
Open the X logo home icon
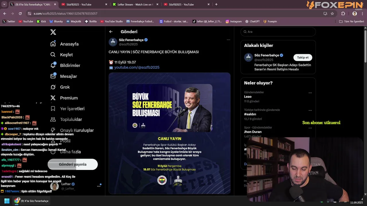pyautogui.click(x=53, y=32)
